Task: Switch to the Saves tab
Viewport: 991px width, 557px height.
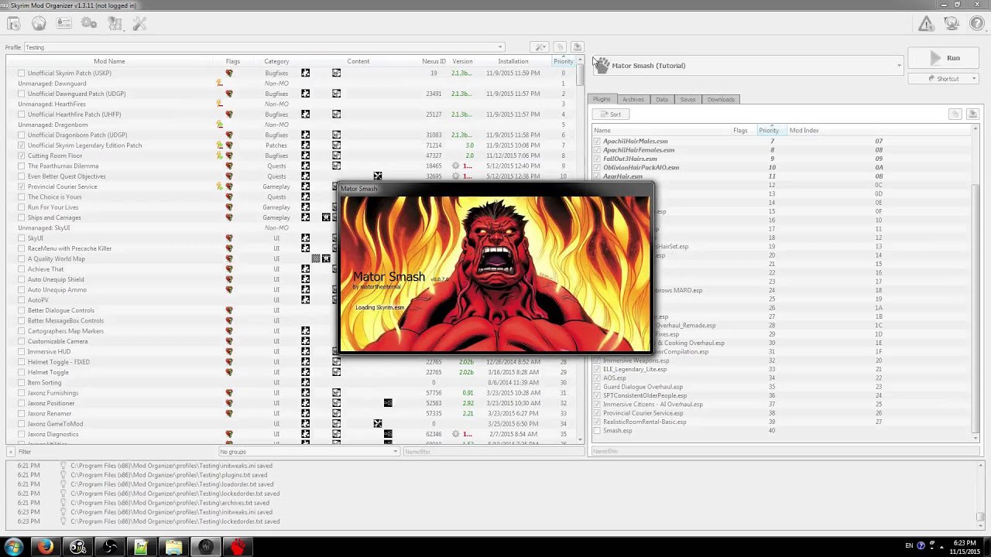Action: pos(688,99)
